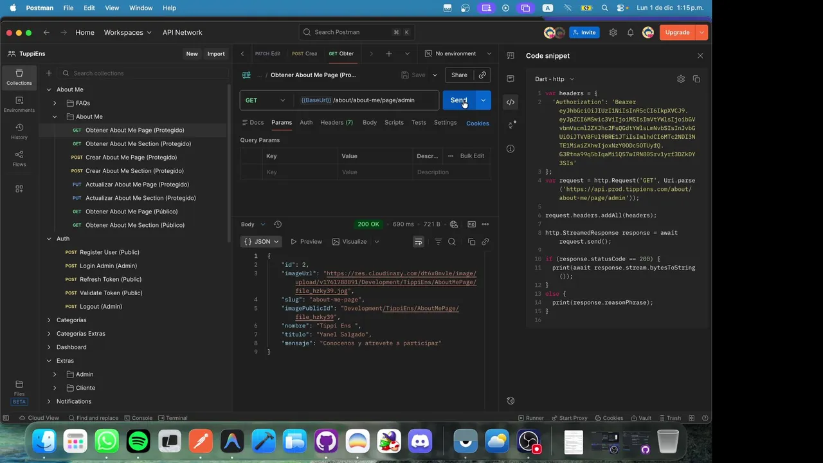This screenshot has height=463, width=823.
Task: Switch to the Auth request tab
Action: point(306,122)
